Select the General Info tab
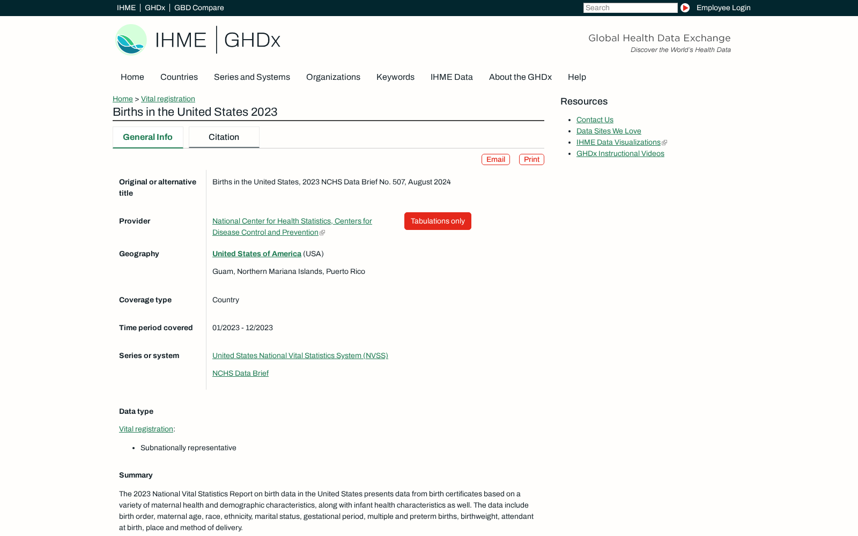The width and height of the screenshot is (858, 536). point(148,137)
